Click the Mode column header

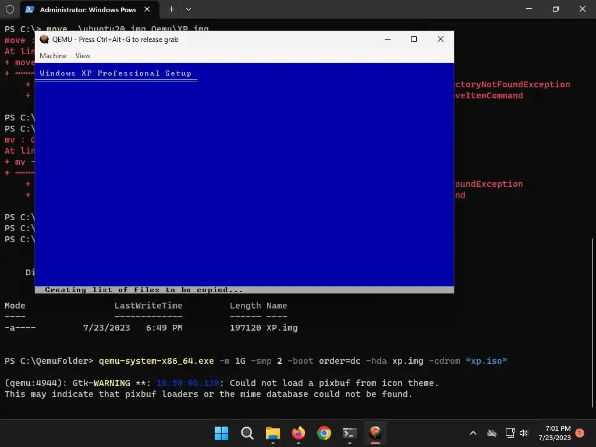(x=15, y=306)
